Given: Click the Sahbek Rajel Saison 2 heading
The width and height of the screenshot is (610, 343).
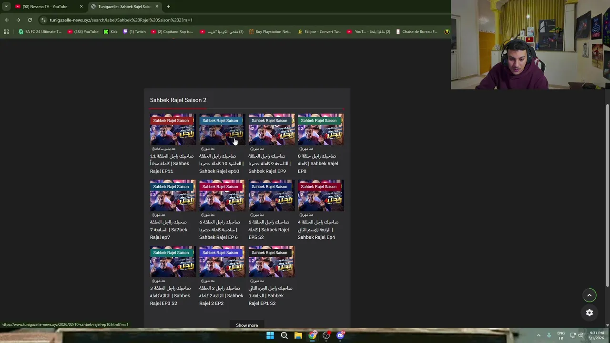Looking at the screenshot, I should 178,100.
